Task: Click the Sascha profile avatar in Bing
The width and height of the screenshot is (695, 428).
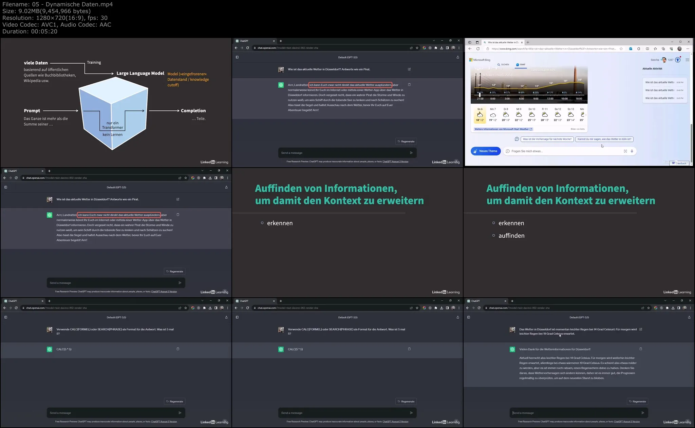Action: coord(664,60)
